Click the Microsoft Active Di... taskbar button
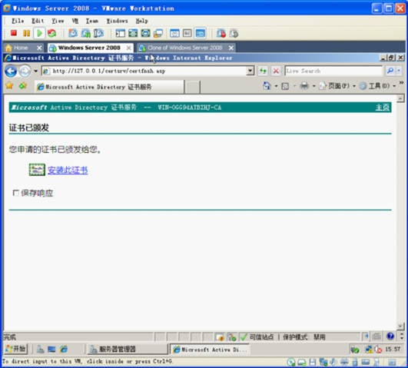This screenshot has width=408, height=368. point(210,350)
